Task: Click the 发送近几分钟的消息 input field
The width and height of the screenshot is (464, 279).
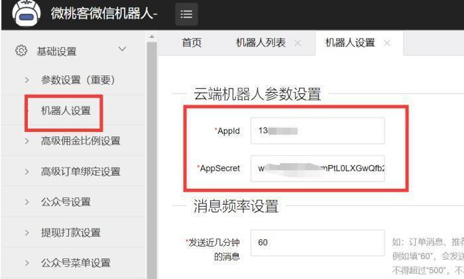Action: (318, 243)
